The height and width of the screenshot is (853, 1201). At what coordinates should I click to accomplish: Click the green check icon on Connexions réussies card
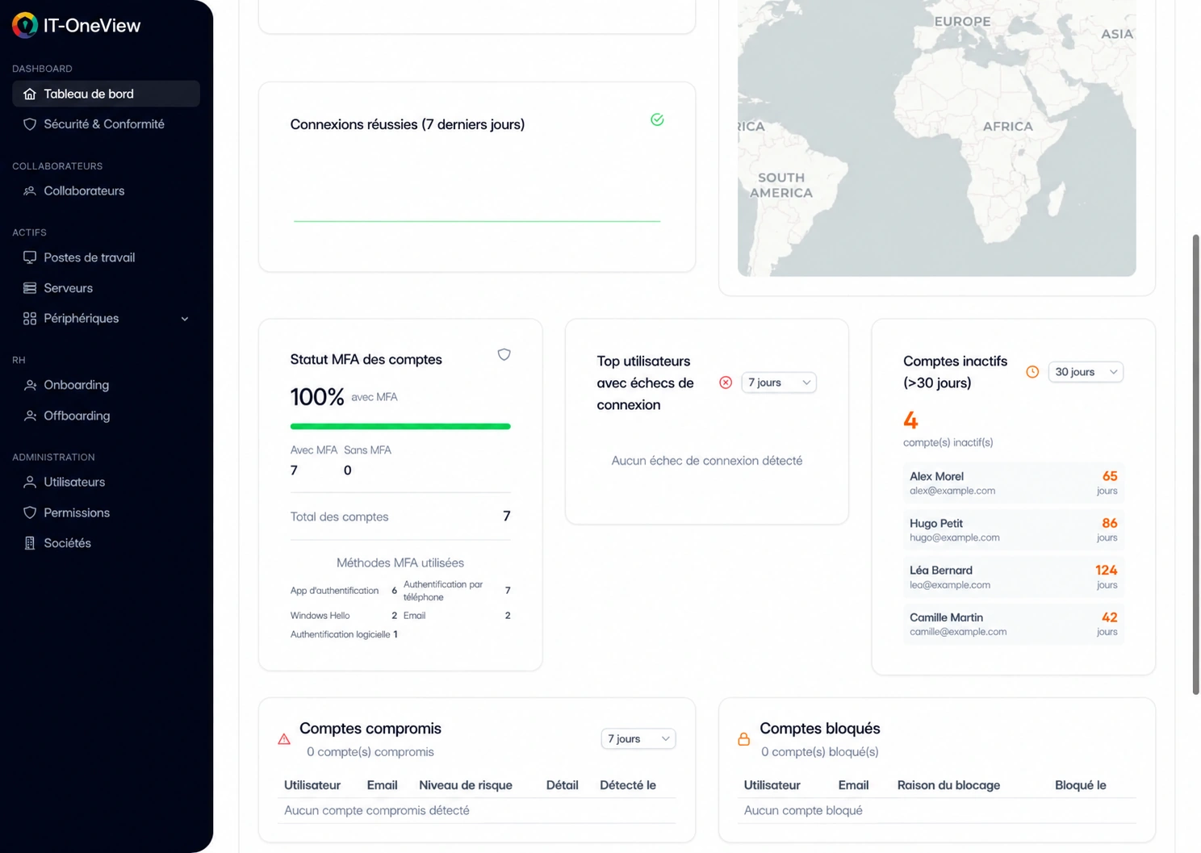657,119
